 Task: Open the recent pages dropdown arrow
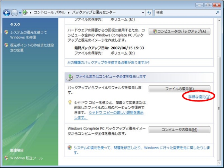pos(20,13)
